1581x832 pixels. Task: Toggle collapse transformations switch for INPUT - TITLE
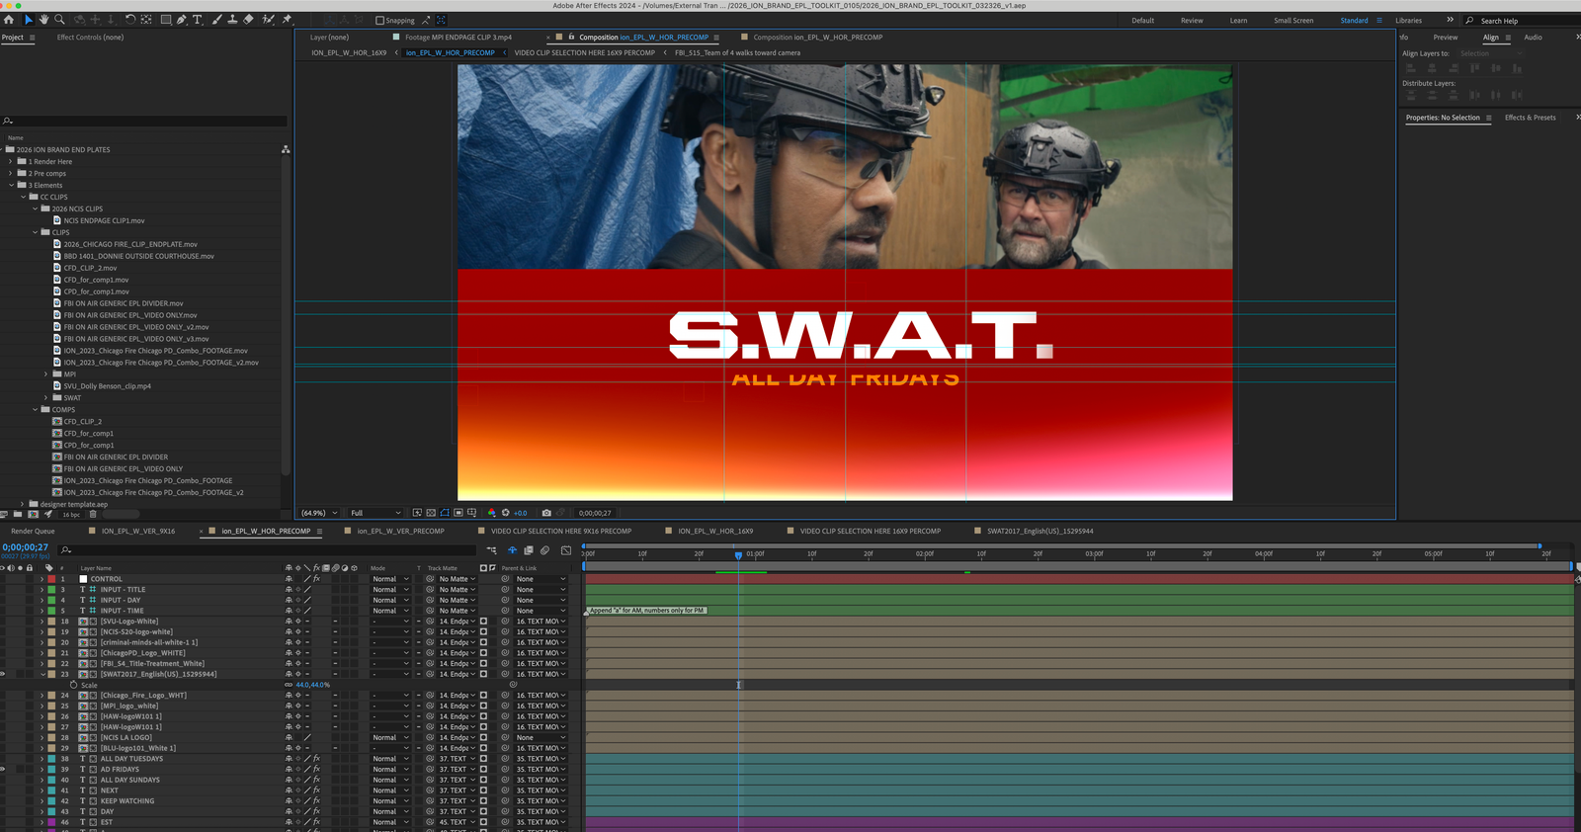point(297,590)
